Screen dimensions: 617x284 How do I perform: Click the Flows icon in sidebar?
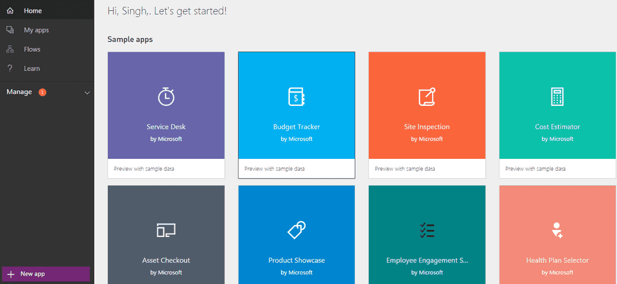click(x=10, y=49)
